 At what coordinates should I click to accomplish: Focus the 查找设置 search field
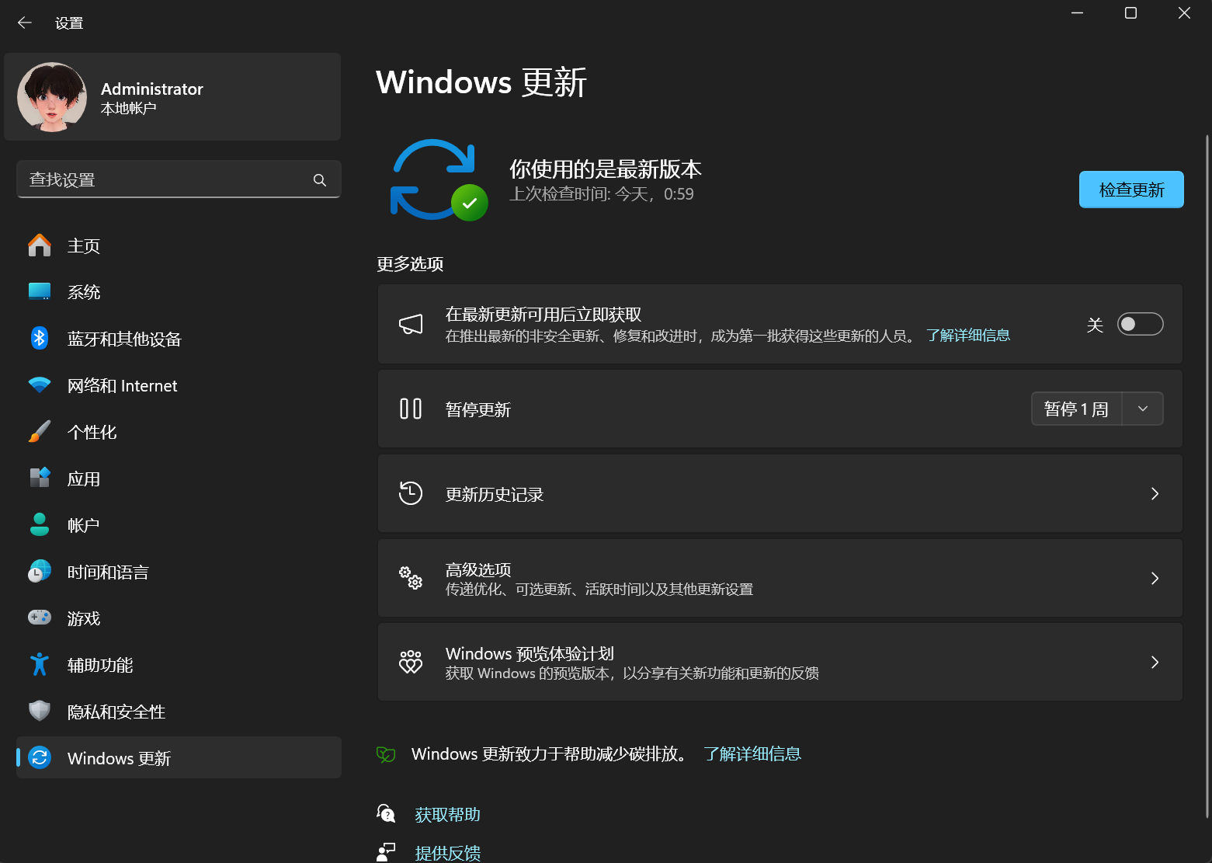[179, 179]
